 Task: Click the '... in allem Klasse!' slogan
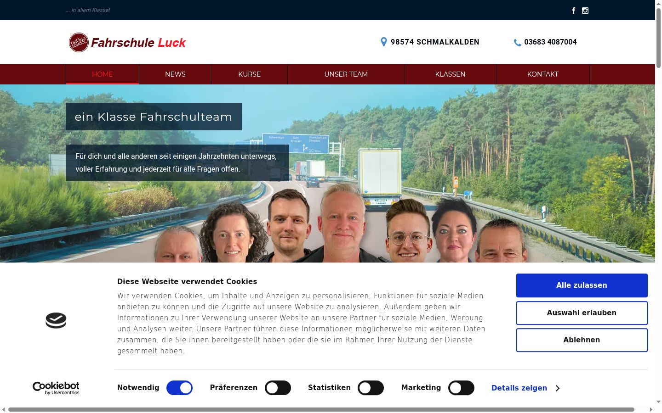click(88, 10)
